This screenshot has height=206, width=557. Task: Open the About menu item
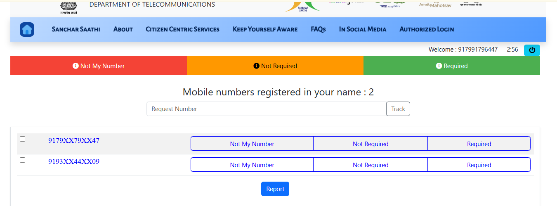tap(123, 29)
